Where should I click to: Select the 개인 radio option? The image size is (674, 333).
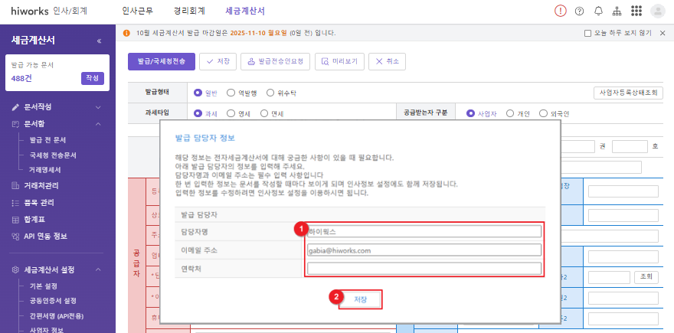coord(509,113)
